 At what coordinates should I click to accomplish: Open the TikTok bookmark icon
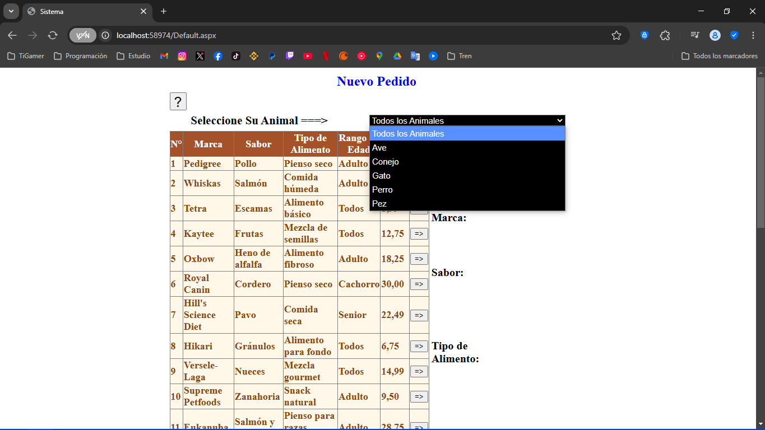[x=236, y=56]
